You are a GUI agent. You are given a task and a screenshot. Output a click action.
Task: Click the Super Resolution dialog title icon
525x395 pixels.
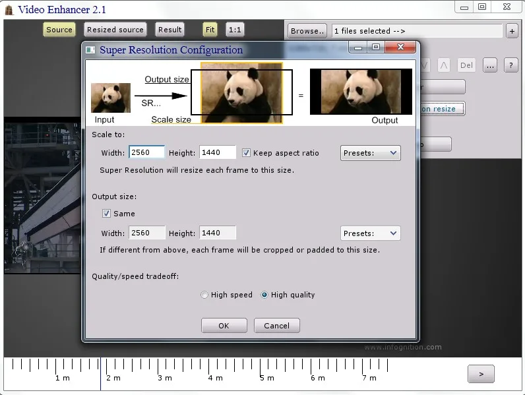click(90, 50)
